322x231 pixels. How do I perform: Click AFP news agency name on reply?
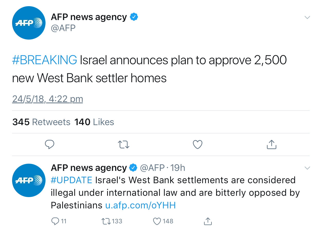tap(89, 168)
